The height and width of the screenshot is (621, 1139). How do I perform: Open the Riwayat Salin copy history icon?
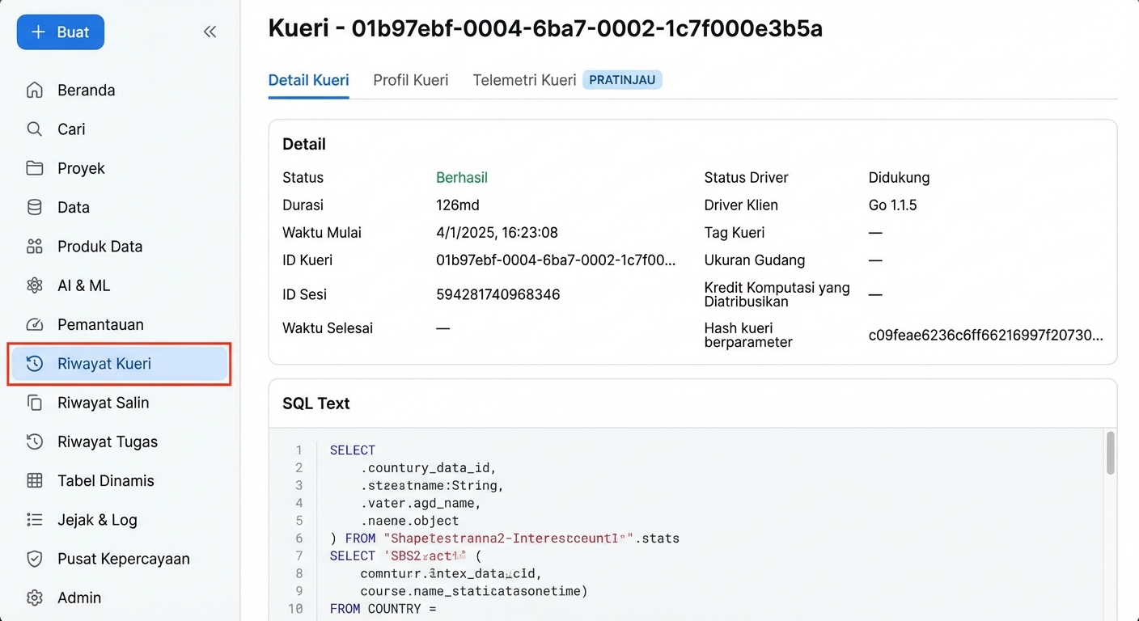(34, 402)
